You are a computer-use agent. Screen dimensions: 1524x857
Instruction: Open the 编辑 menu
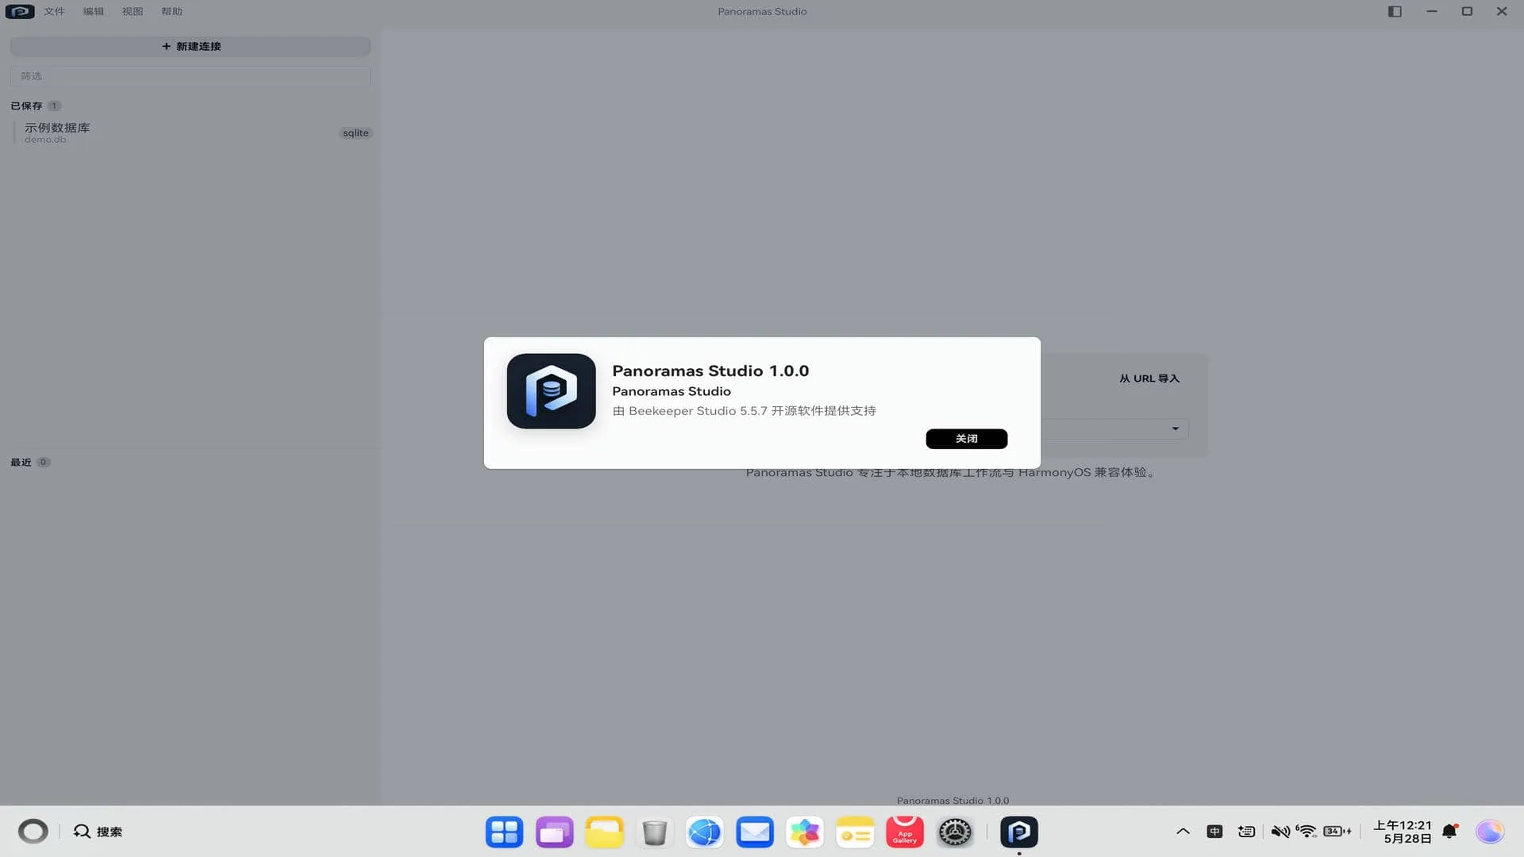pos(94,11)
